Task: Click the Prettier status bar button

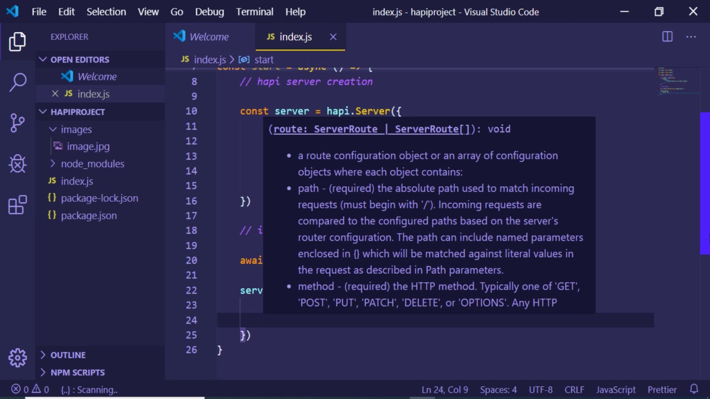Action: point(662,390)
